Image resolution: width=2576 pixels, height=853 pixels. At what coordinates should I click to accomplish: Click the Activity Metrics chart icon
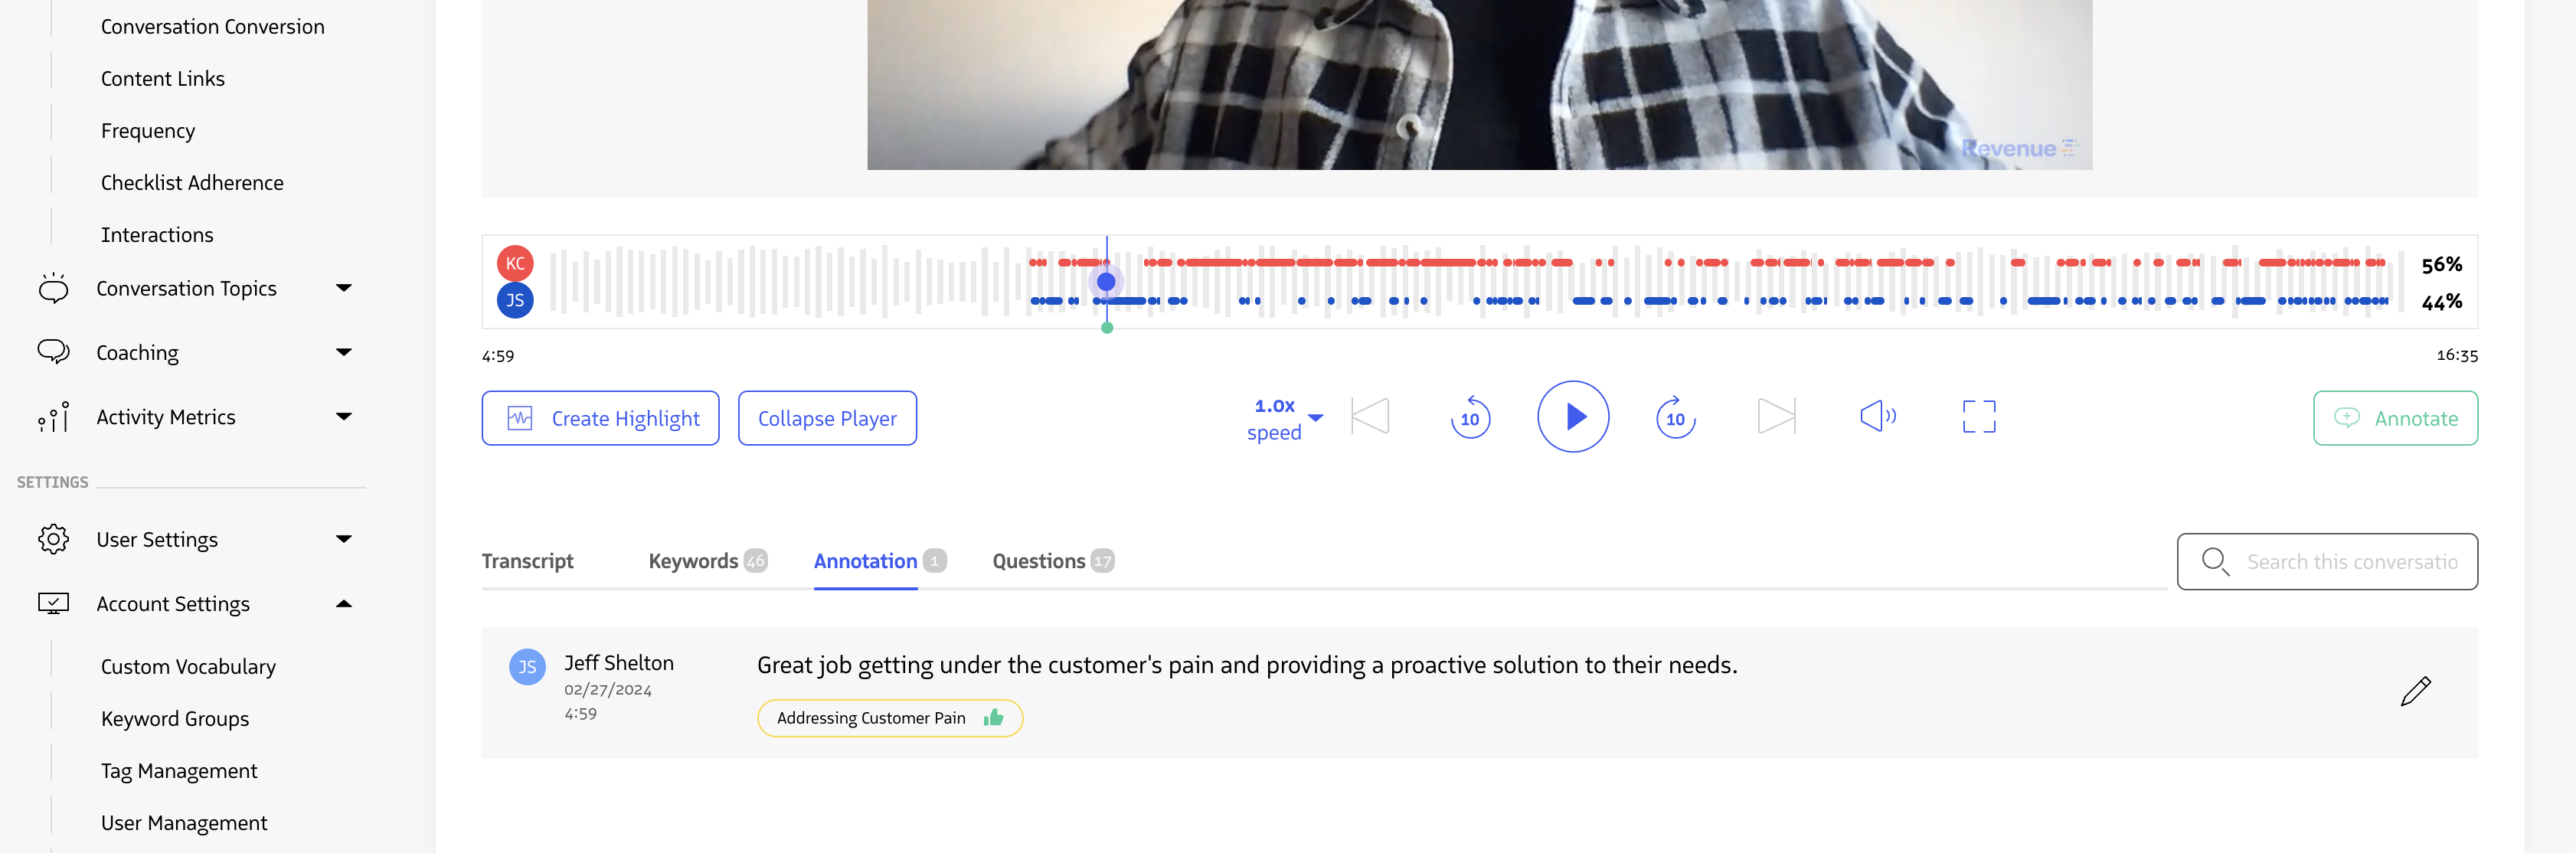click(x=53, y=417)
